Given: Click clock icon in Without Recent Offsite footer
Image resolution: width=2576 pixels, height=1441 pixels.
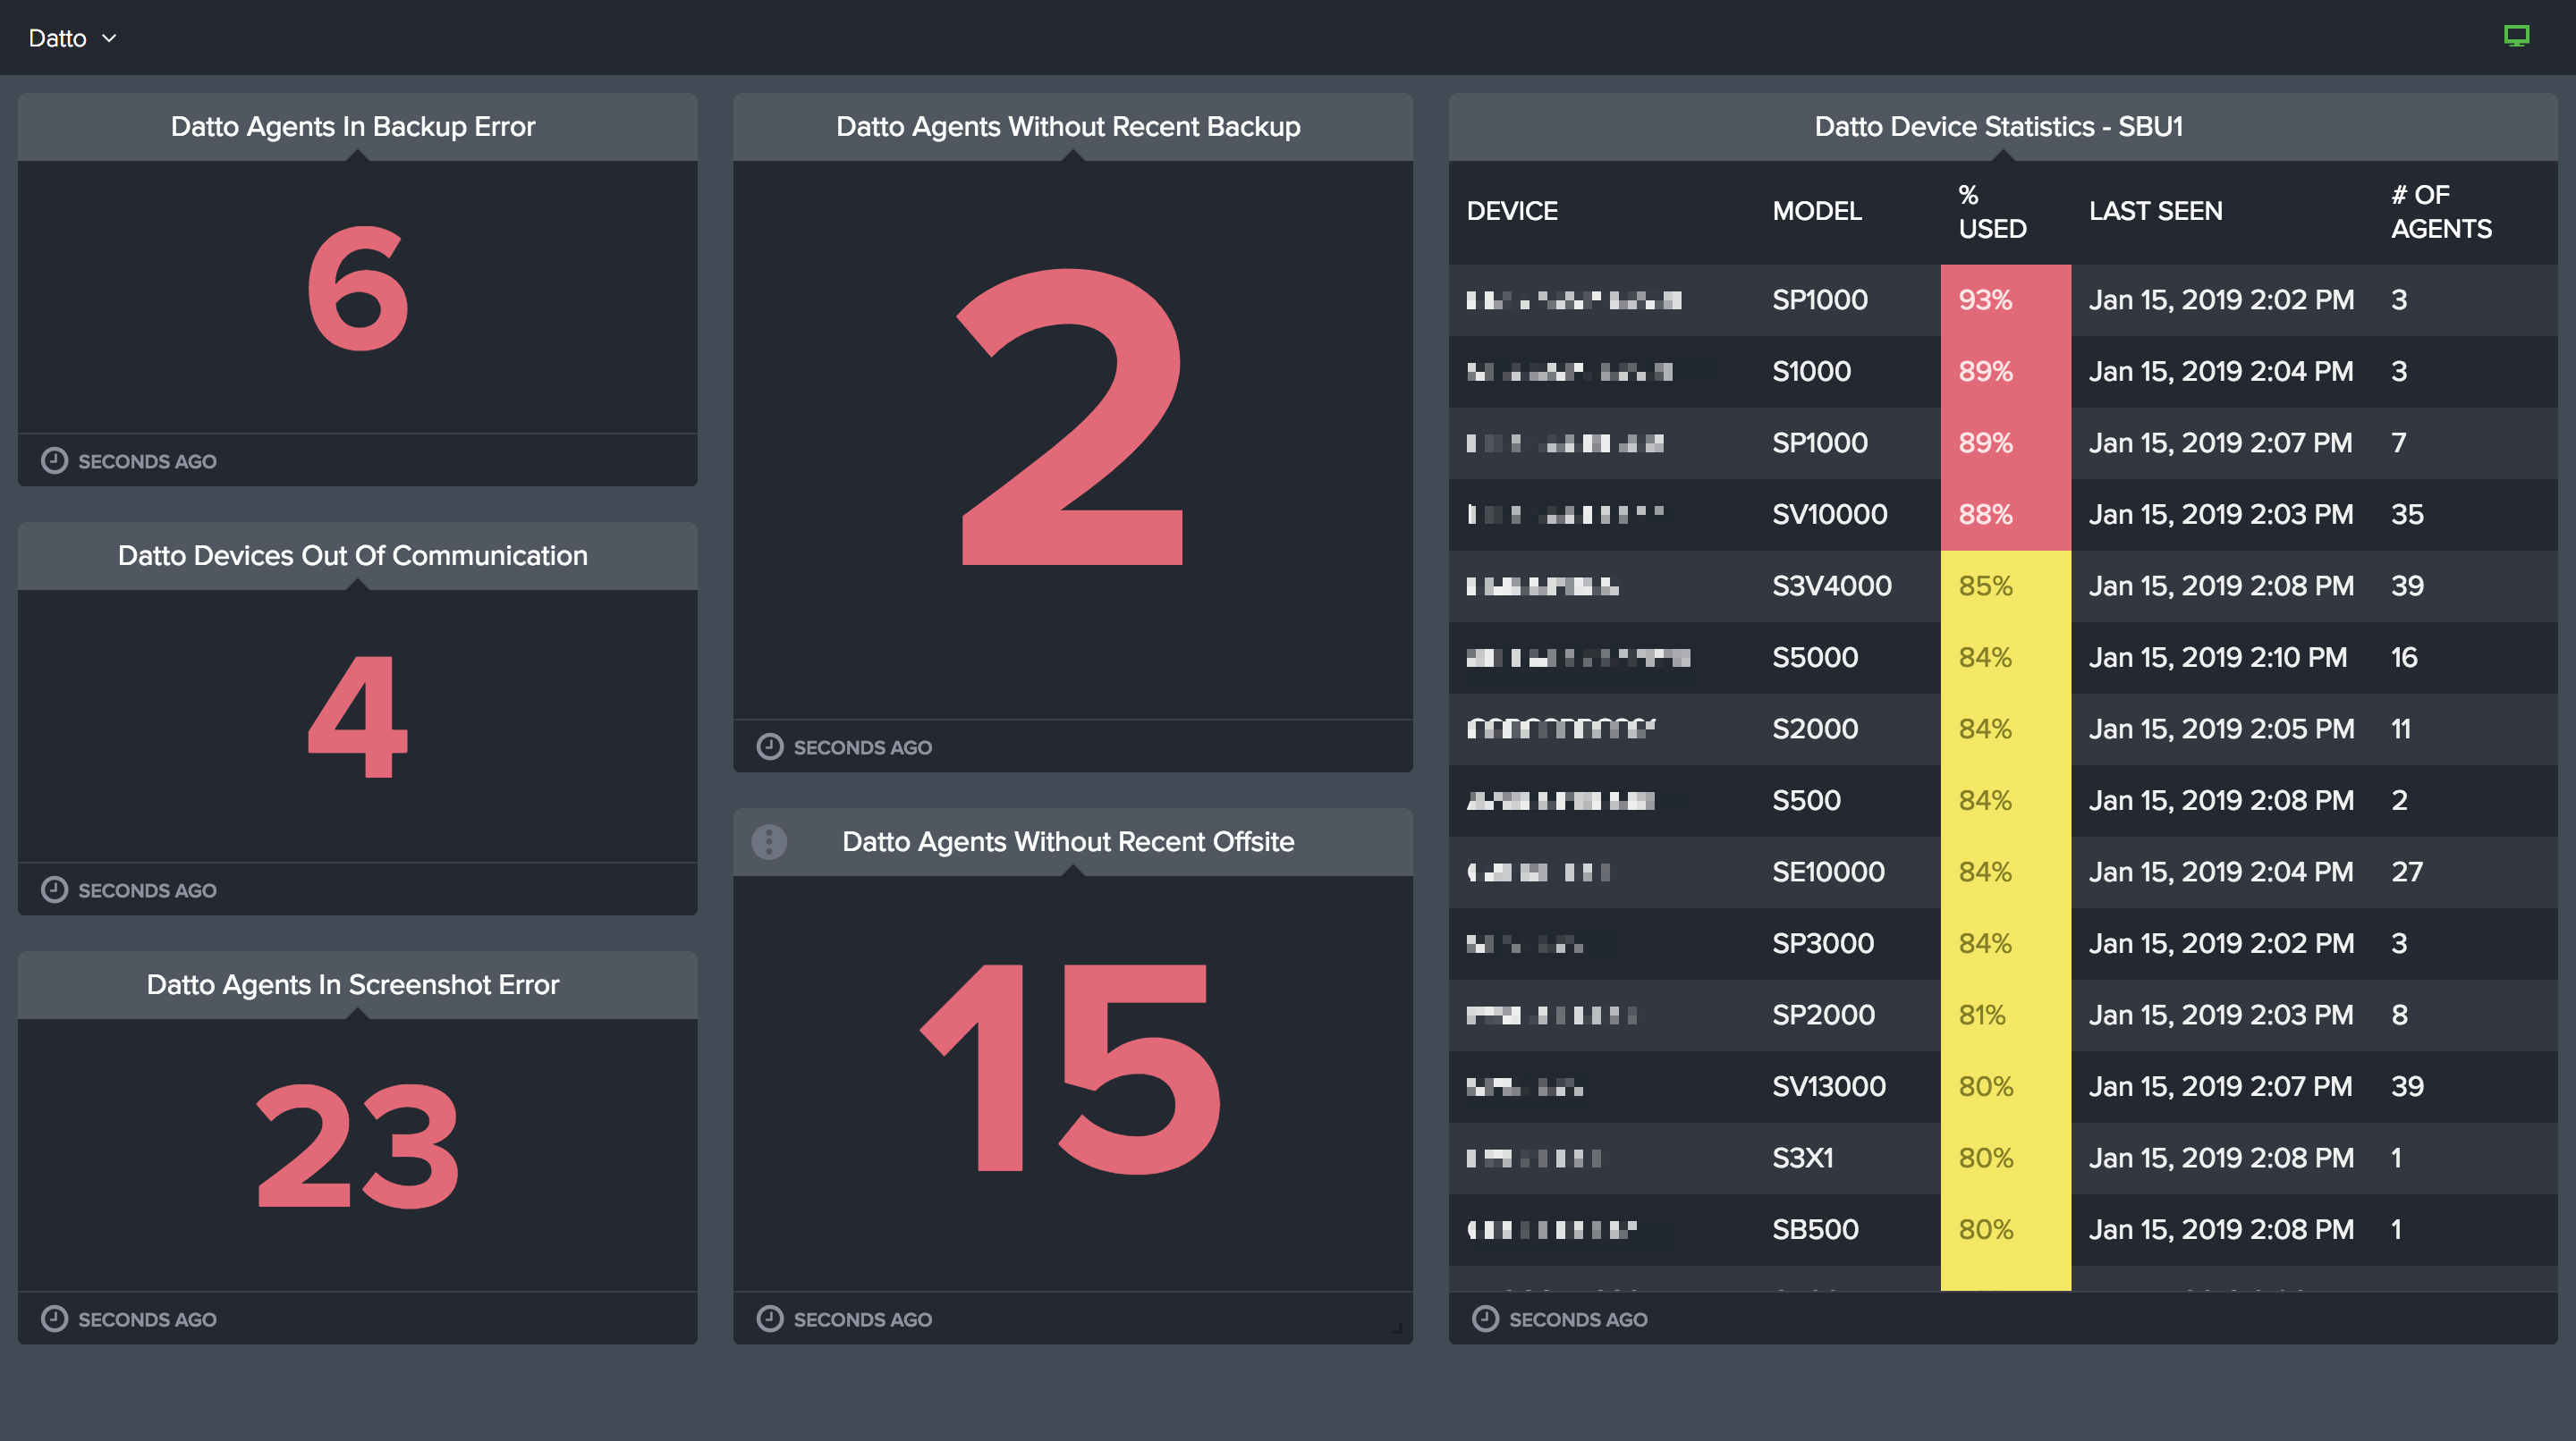Looking at the screenshot, I should point(769,1318).
